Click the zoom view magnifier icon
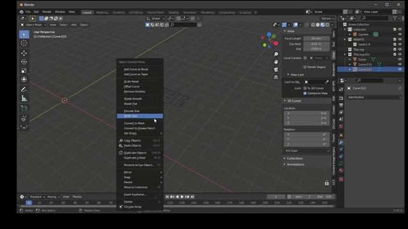The width and height of the screenshot is (408, 229). tap(276, 54)
